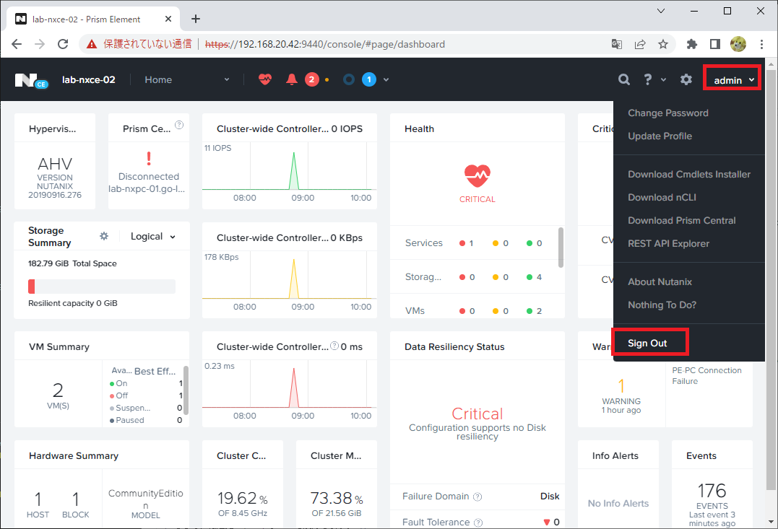
Task: Select Download Prism Central
Action: tap(681, 221)
